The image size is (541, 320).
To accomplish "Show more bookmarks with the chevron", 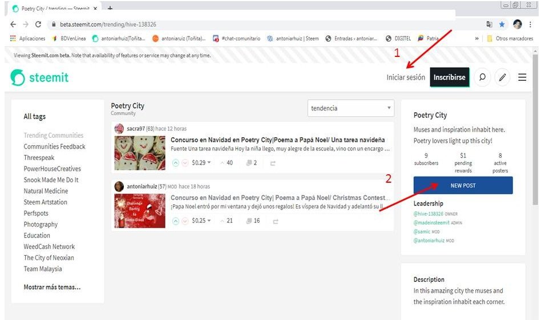I will click(x=477, y=39).
